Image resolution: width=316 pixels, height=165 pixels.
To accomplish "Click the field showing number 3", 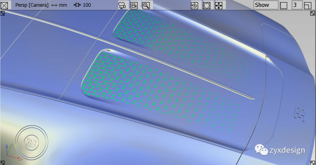I will point(297,5).
